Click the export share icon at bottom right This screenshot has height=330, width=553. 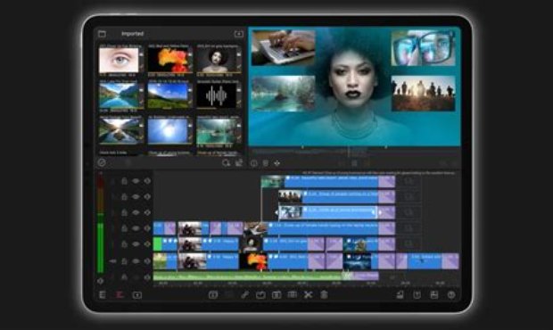pos(417,294)
